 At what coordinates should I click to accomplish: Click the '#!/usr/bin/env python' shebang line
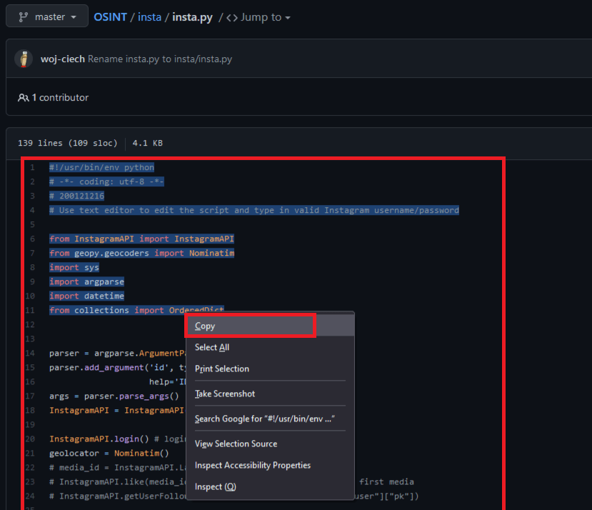coord(101,167)
